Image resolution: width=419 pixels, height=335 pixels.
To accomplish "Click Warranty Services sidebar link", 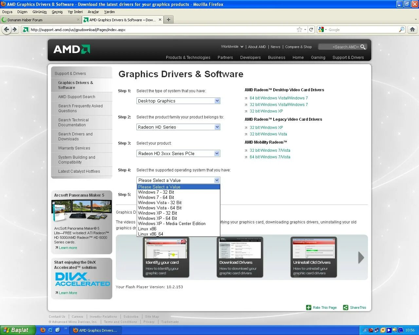I will [x=74, y=148].
